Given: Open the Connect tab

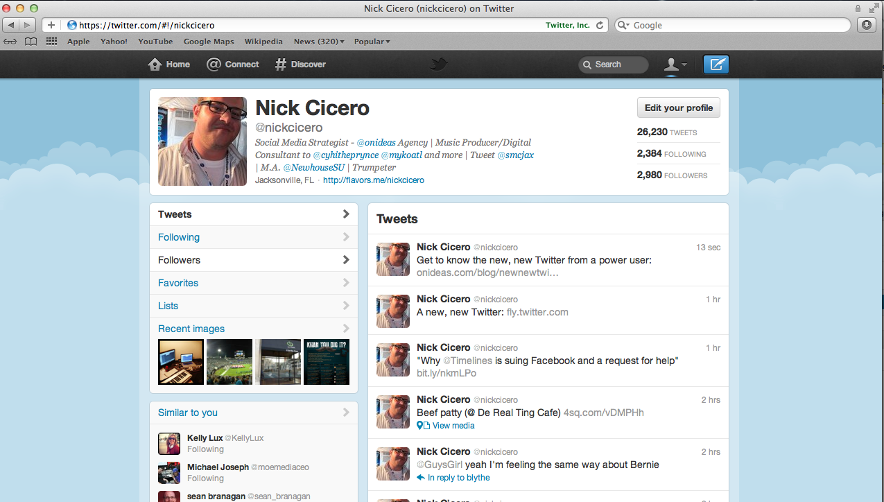Looking at the screenshot, I should click(233, 64).
